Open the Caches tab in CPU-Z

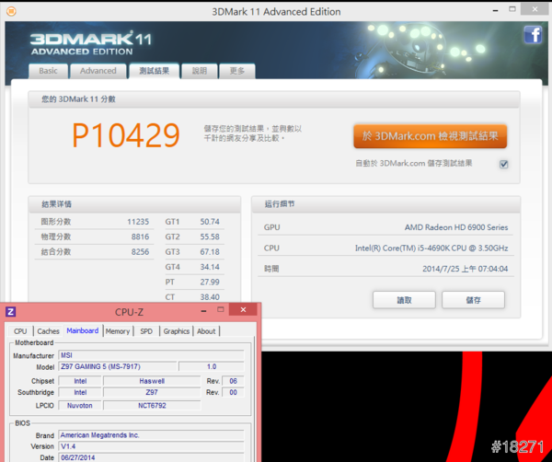point(48,331)
